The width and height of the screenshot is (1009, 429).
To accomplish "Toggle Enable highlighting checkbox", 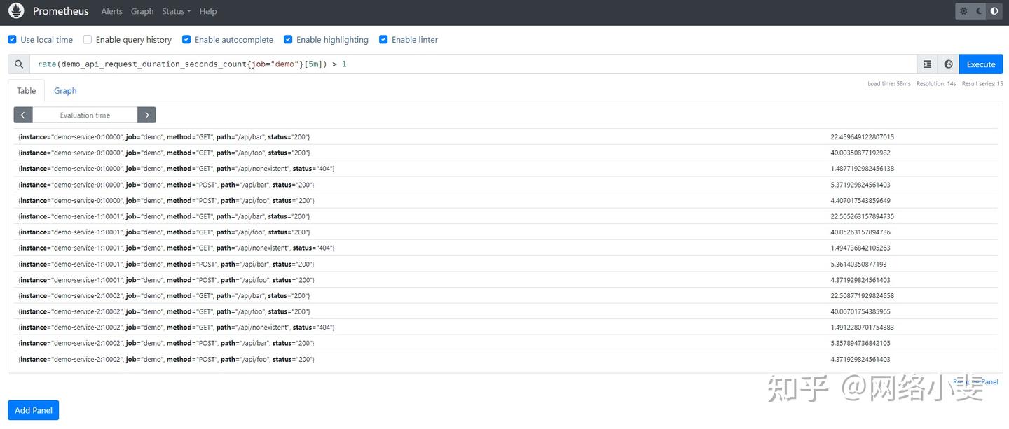I will (288, 40).
